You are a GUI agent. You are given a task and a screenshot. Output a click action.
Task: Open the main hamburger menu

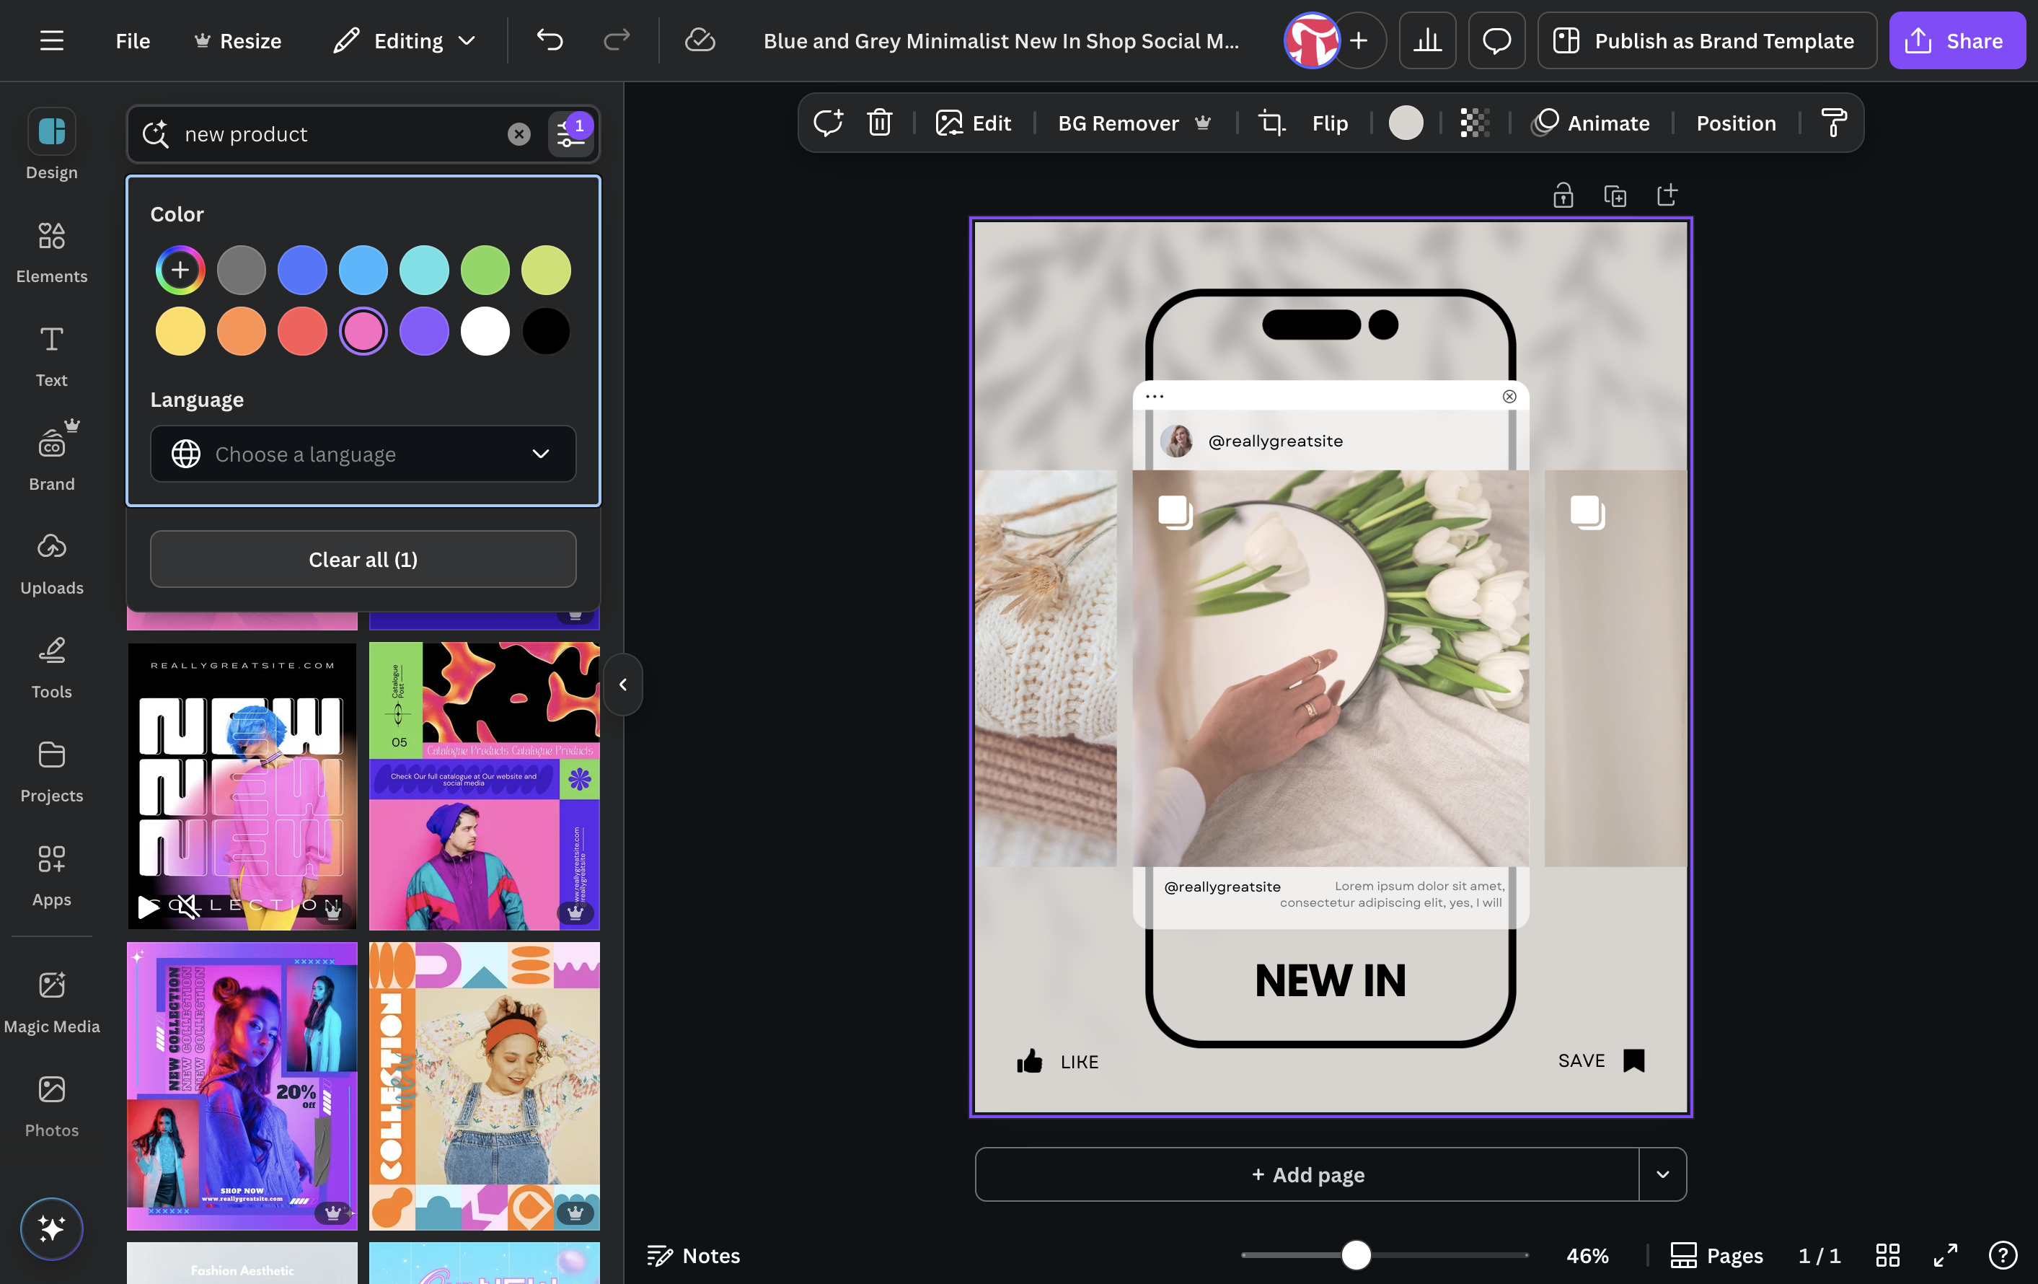[52, 40]
